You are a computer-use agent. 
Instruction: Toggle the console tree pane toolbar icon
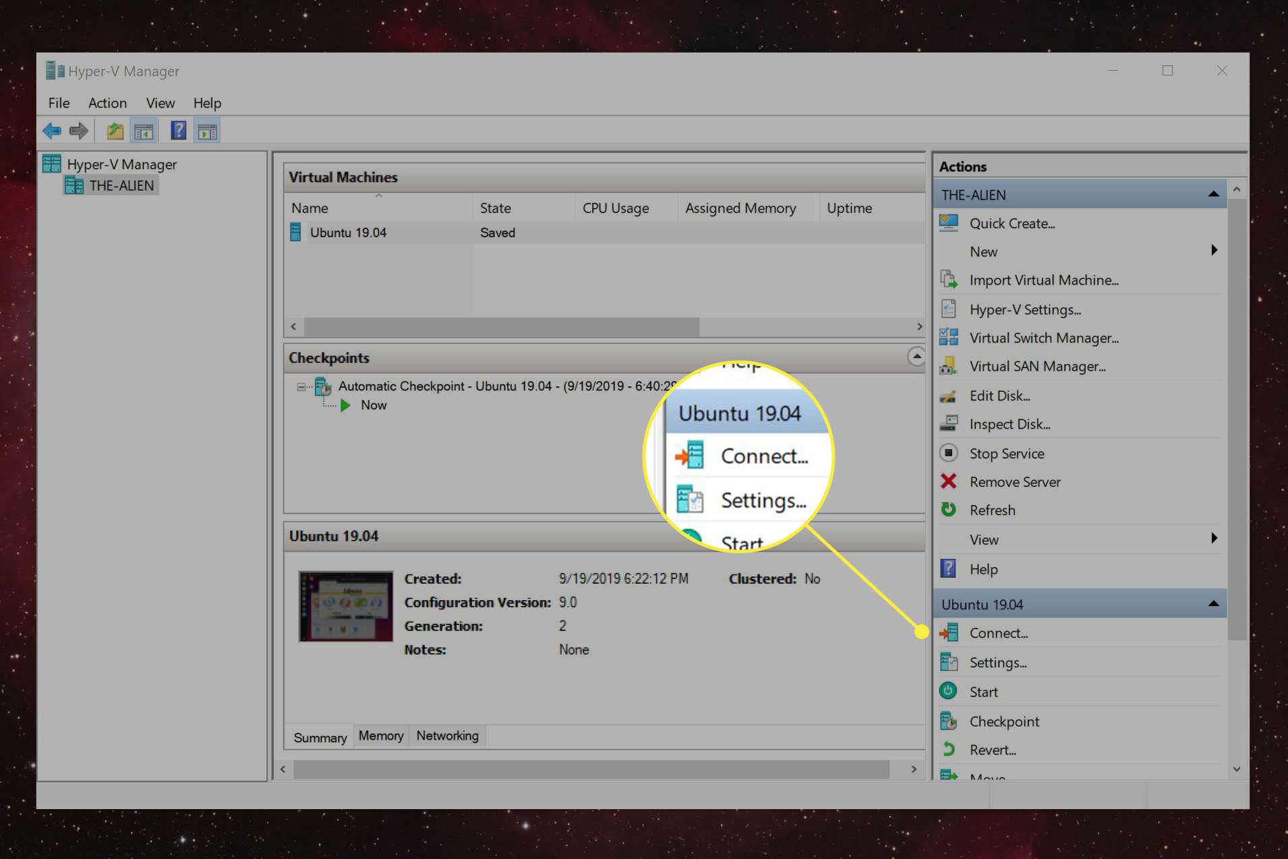[144, 131]
